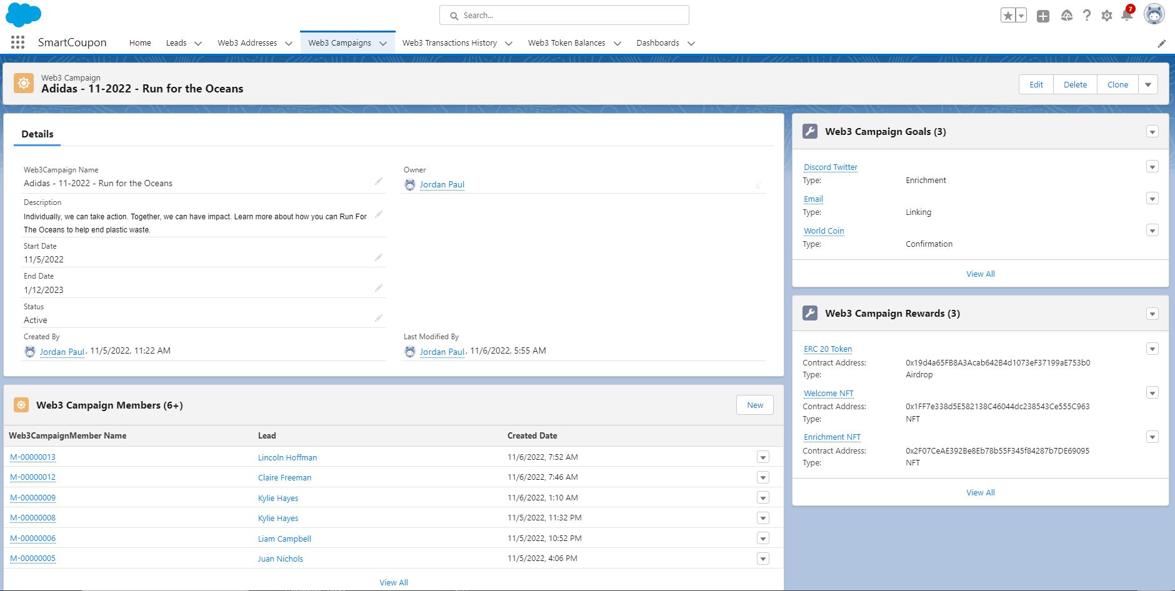
Task: Click the Delete button
Action: pyautogui.click(x=1075, y=84)
